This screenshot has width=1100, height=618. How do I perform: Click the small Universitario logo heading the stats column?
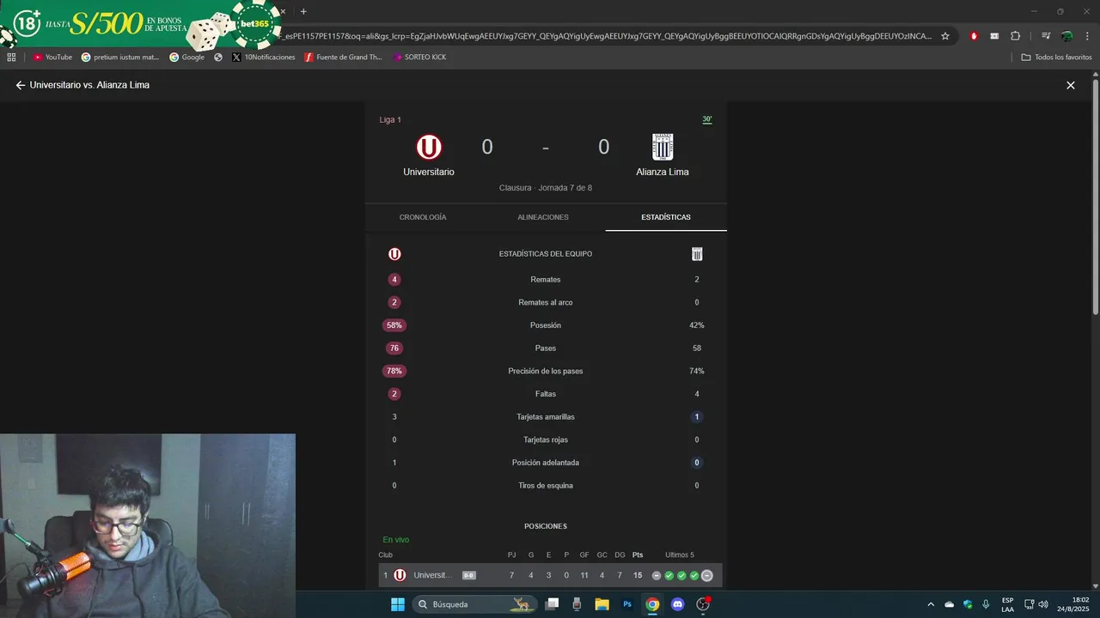coord(394,254)
